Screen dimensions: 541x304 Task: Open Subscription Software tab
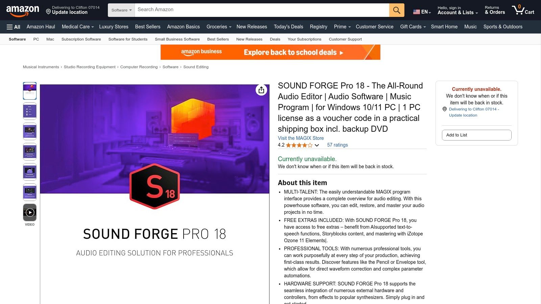click(x=81, y=39)
